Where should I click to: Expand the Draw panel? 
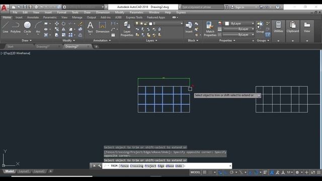[x=27, y=40]
